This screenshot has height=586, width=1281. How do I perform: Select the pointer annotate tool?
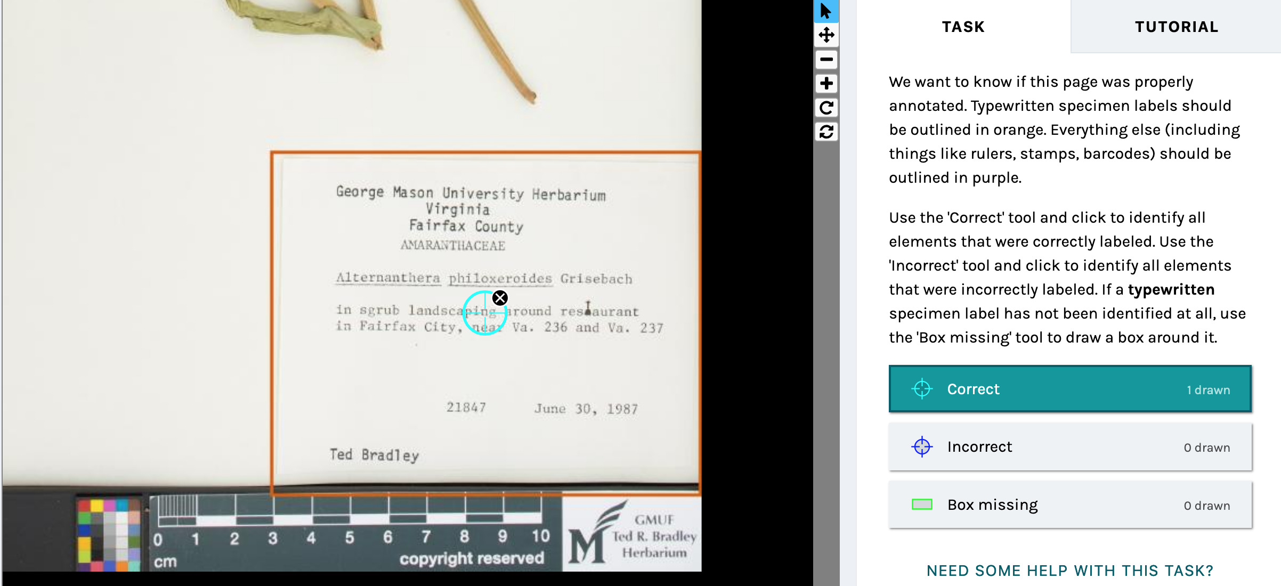[826, 11]
